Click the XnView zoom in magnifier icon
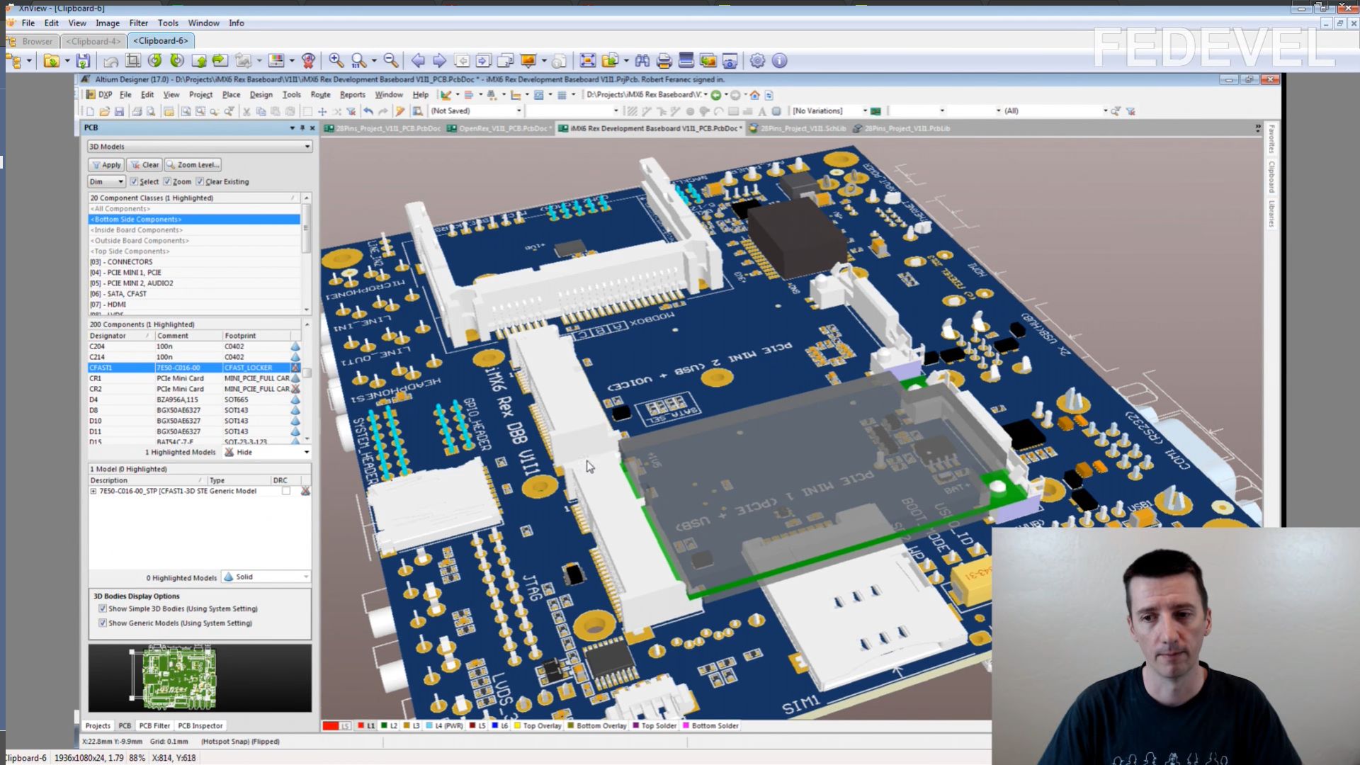This screenshot has width=1360, height=765. click(x=336, y=61)
